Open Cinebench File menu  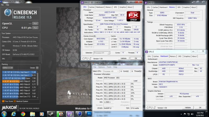pos(2,5)
